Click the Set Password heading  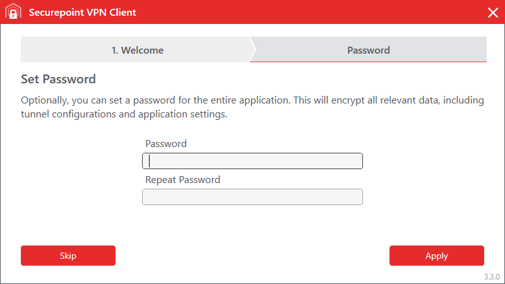coord(58,80)
